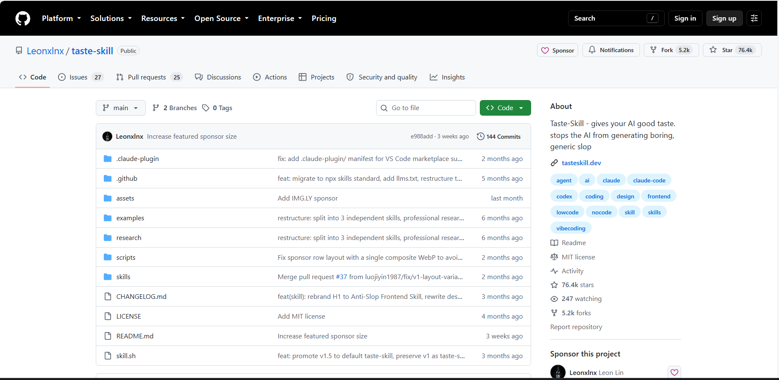Screen dimensions: 779x380
Task: Click the skill.sh file icon
Action: [108, 356]
